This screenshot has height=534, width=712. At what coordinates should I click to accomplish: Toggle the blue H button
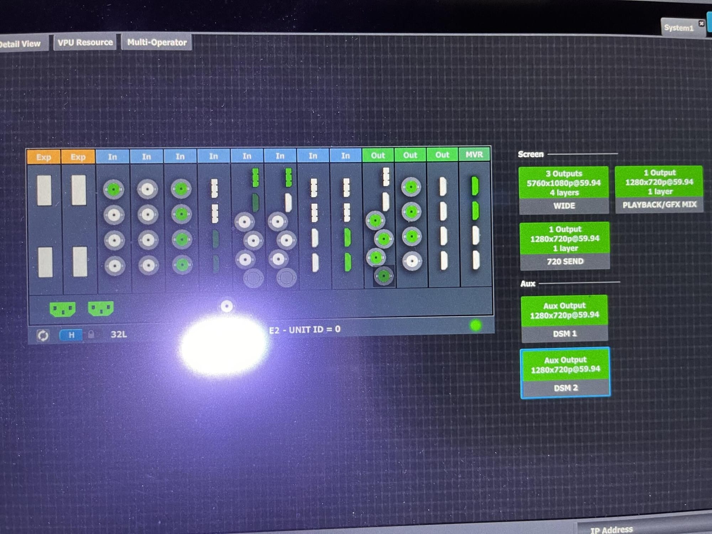(x=71, y=335)
